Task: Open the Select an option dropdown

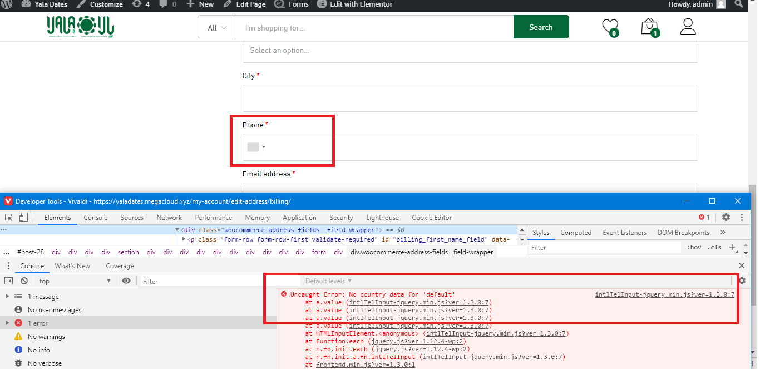Action: (x=470, y=51)
